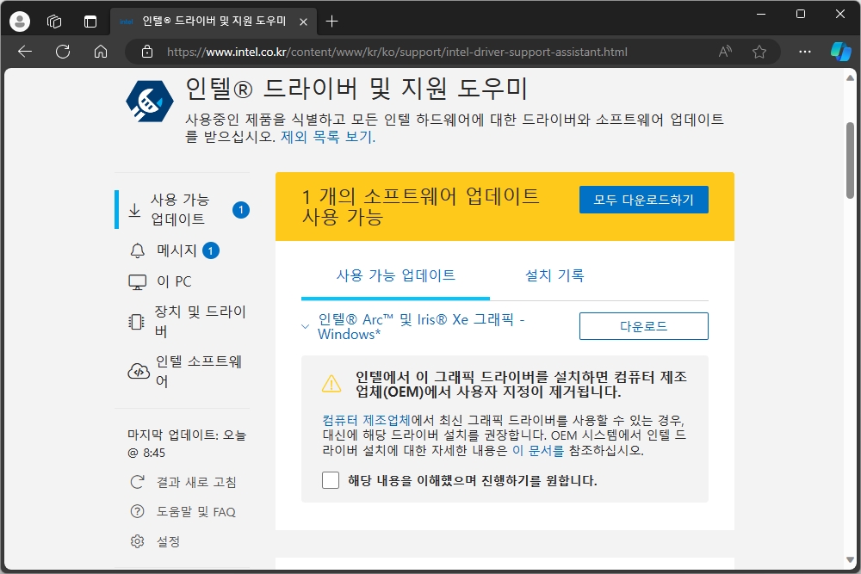861x574 pixels.
Task: Click the gear icon beside 설정
Action: tap(137, 541)
